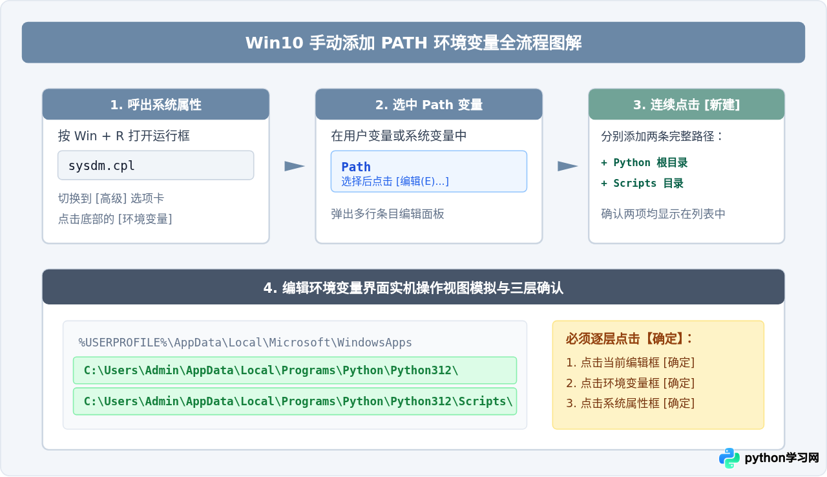The height and width of the screenshot is (477, 827).
Task: Click text '弹出多行条目编辑面板'
Action: [x=388, y=214]
